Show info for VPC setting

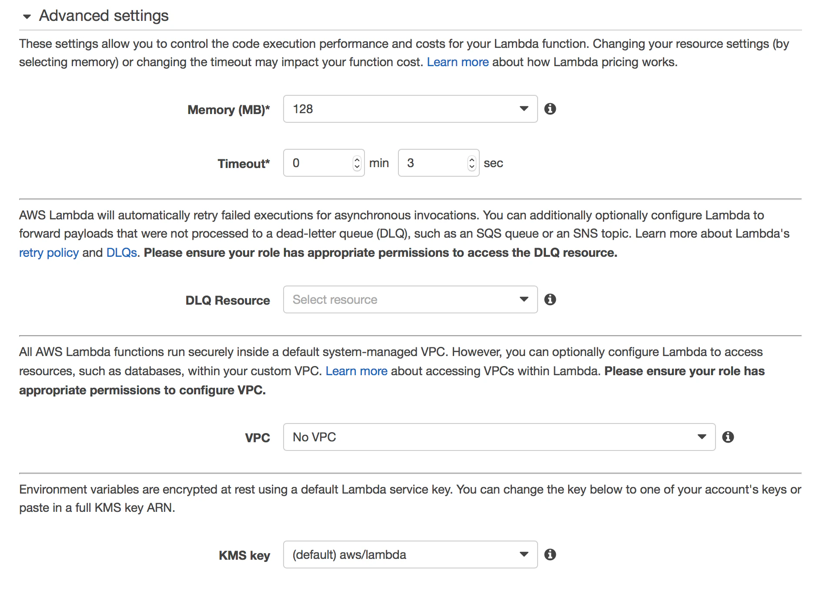(728, 437)
